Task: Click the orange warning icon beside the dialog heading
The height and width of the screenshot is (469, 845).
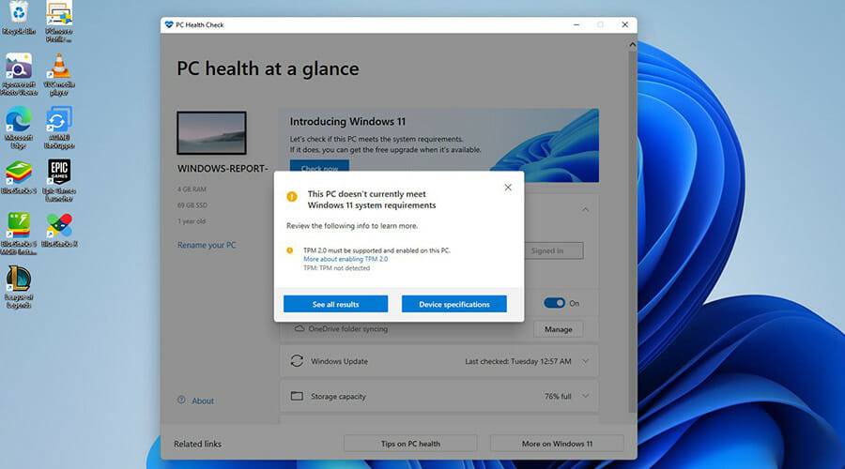Action: [292, 197]
